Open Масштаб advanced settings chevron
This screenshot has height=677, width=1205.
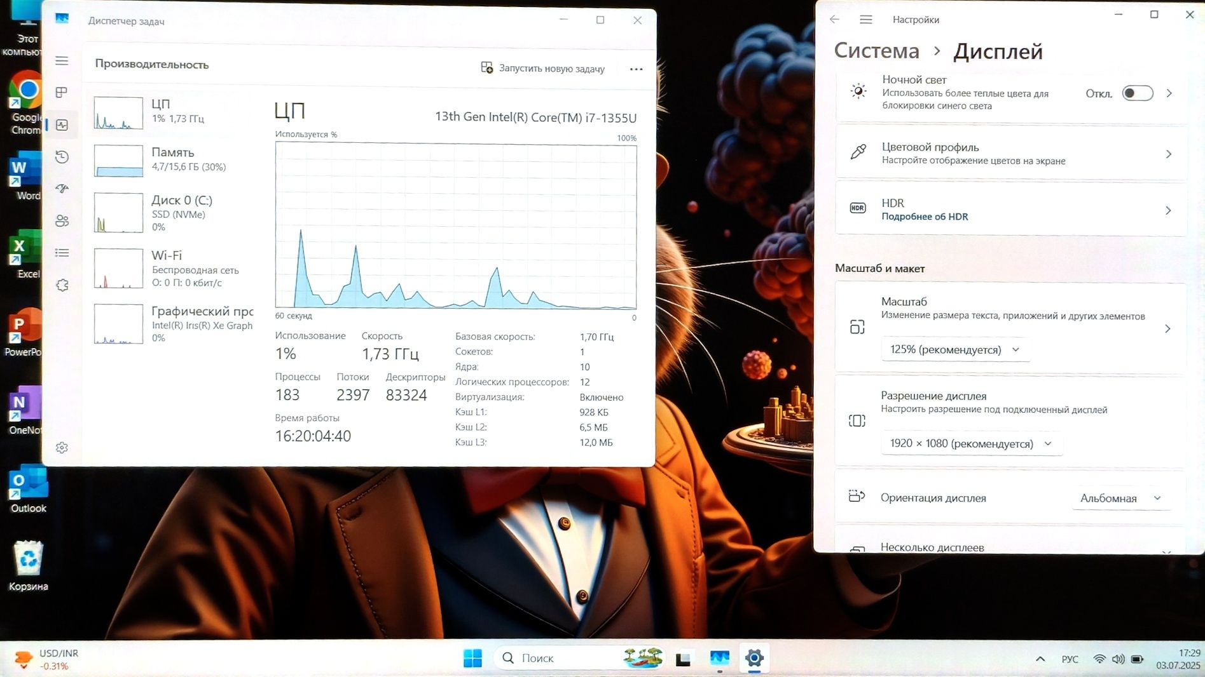tap(1167, 328)
